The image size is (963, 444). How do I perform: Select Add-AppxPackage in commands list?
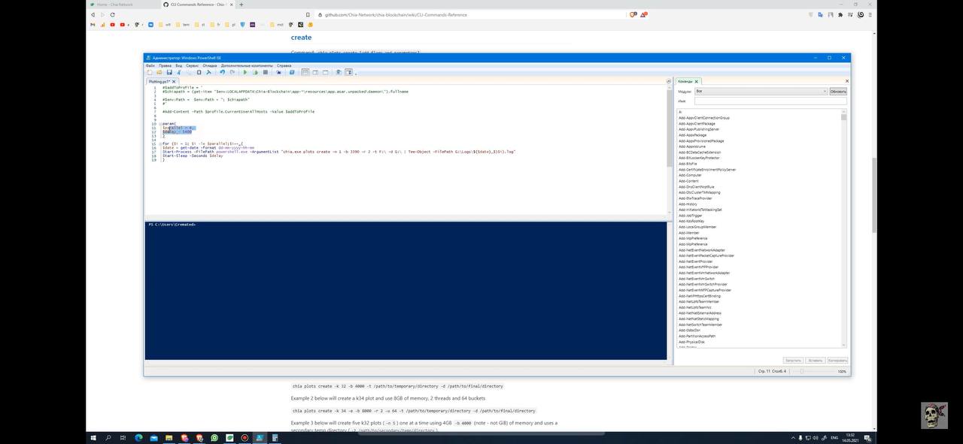(692, 135)
